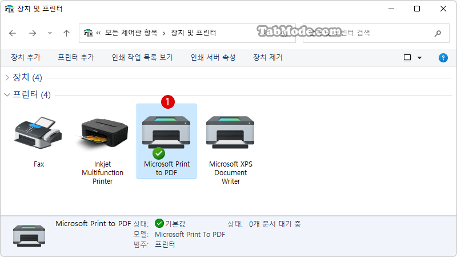The width and height of the screenshot is (457, 257).
Task: Minimize the 장치 및 프린터 window
Action: point(391,9)
